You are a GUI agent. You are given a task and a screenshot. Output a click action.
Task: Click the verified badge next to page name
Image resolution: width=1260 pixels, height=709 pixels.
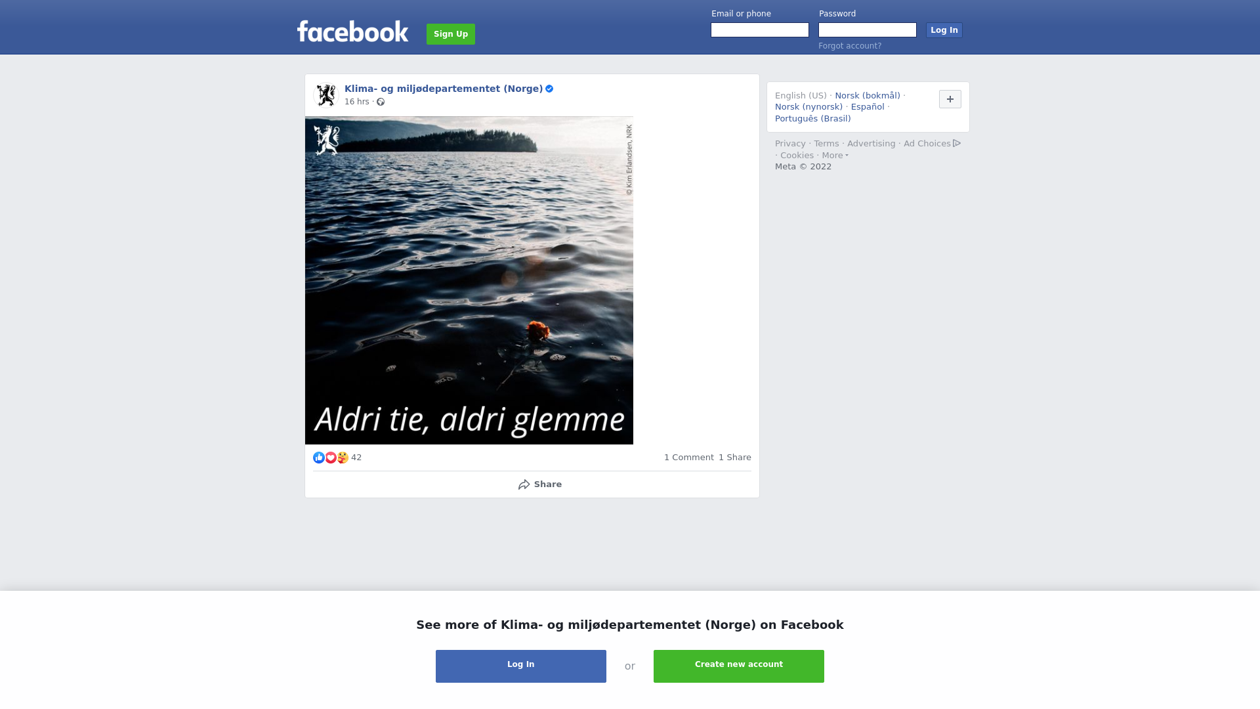click(x=549, y=89)
